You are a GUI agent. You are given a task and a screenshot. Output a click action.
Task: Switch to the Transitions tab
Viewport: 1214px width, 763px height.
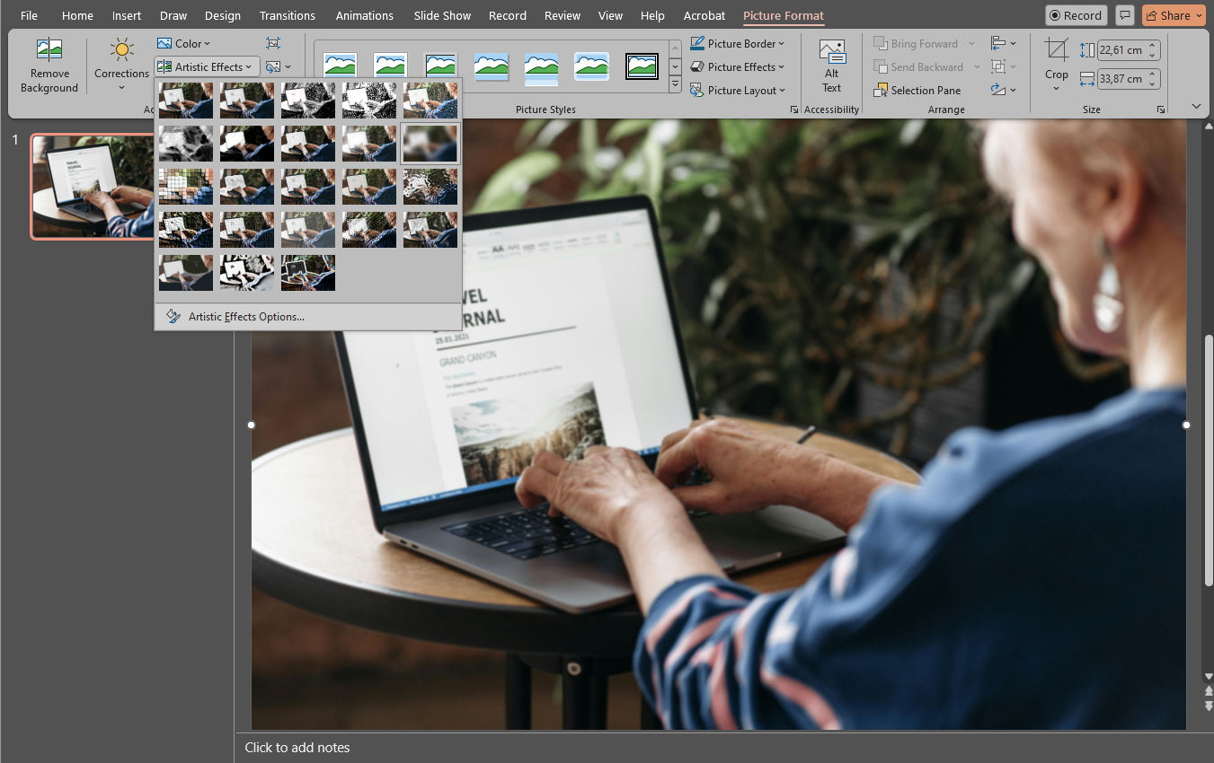pyautogui.click(x=288, y=15)
